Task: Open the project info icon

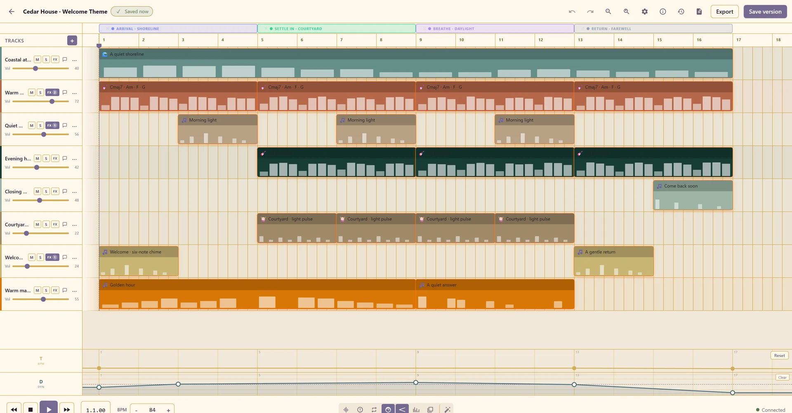Action: [662, 12]
